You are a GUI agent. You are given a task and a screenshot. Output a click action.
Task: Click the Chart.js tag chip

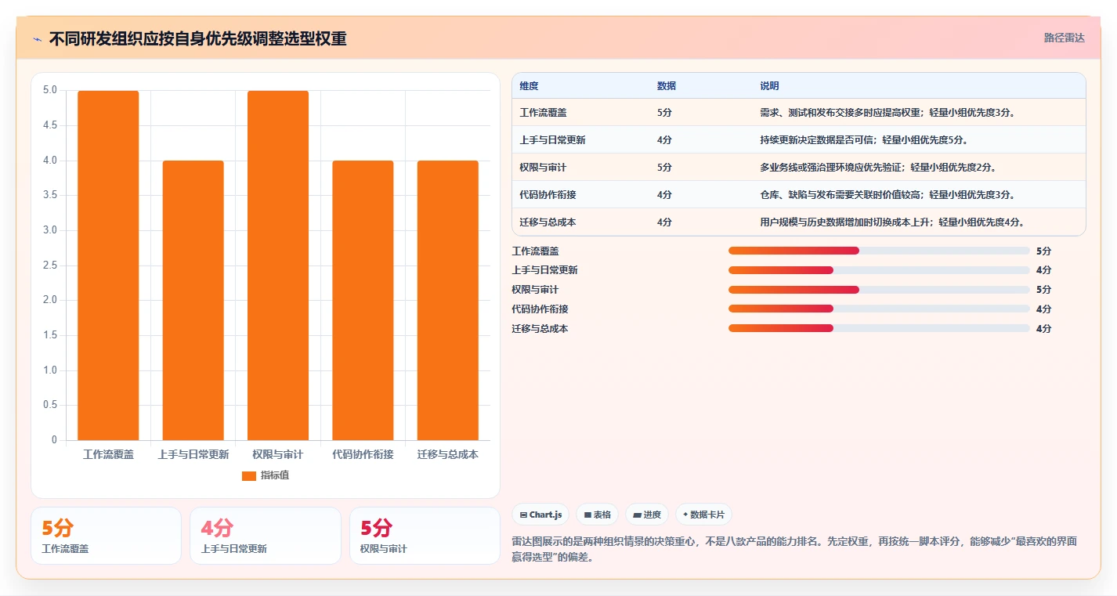540,515
